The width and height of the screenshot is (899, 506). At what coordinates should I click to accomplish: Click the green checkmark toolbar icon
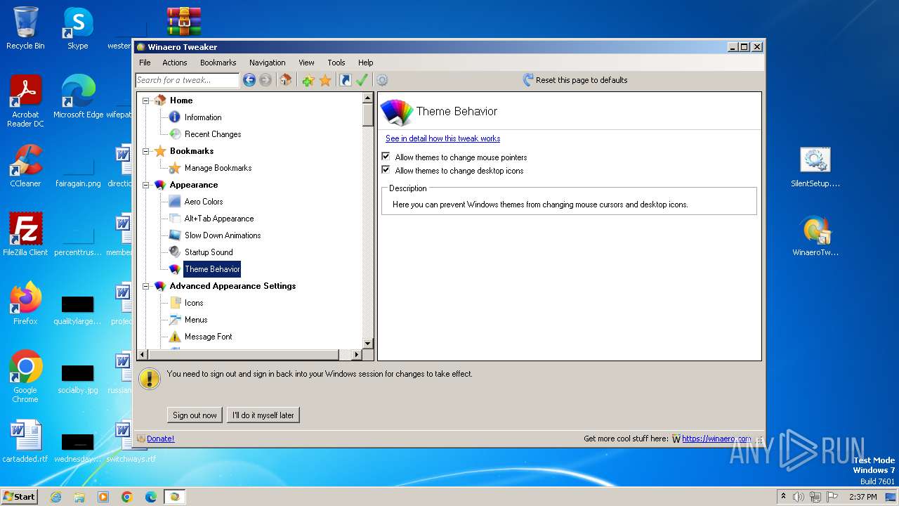[x=362, y=80]
